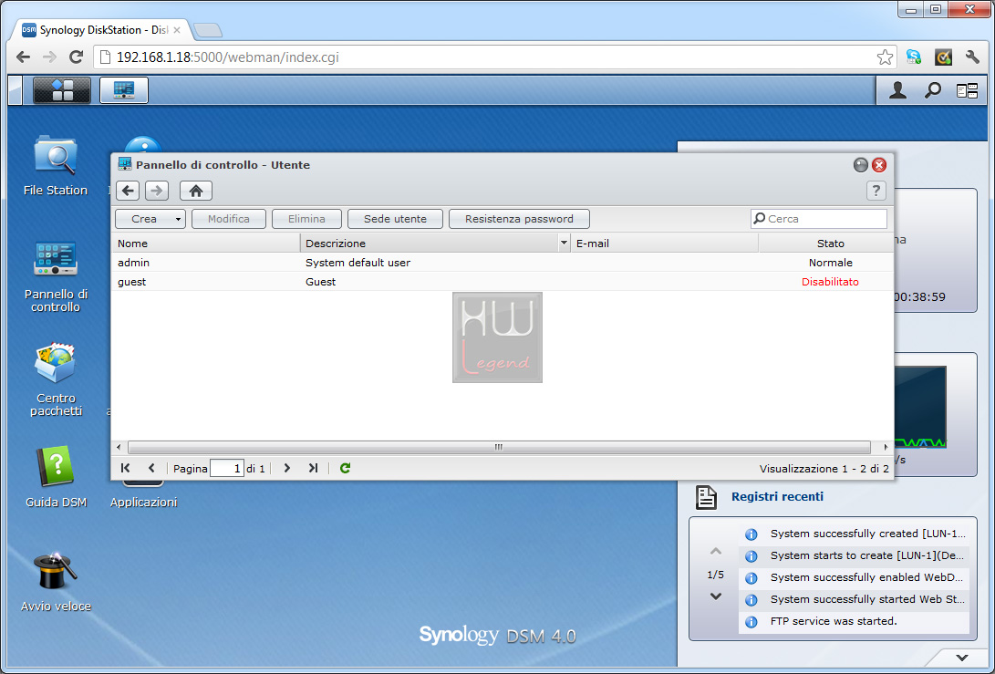Show next page of recent logs

point(716,596)
